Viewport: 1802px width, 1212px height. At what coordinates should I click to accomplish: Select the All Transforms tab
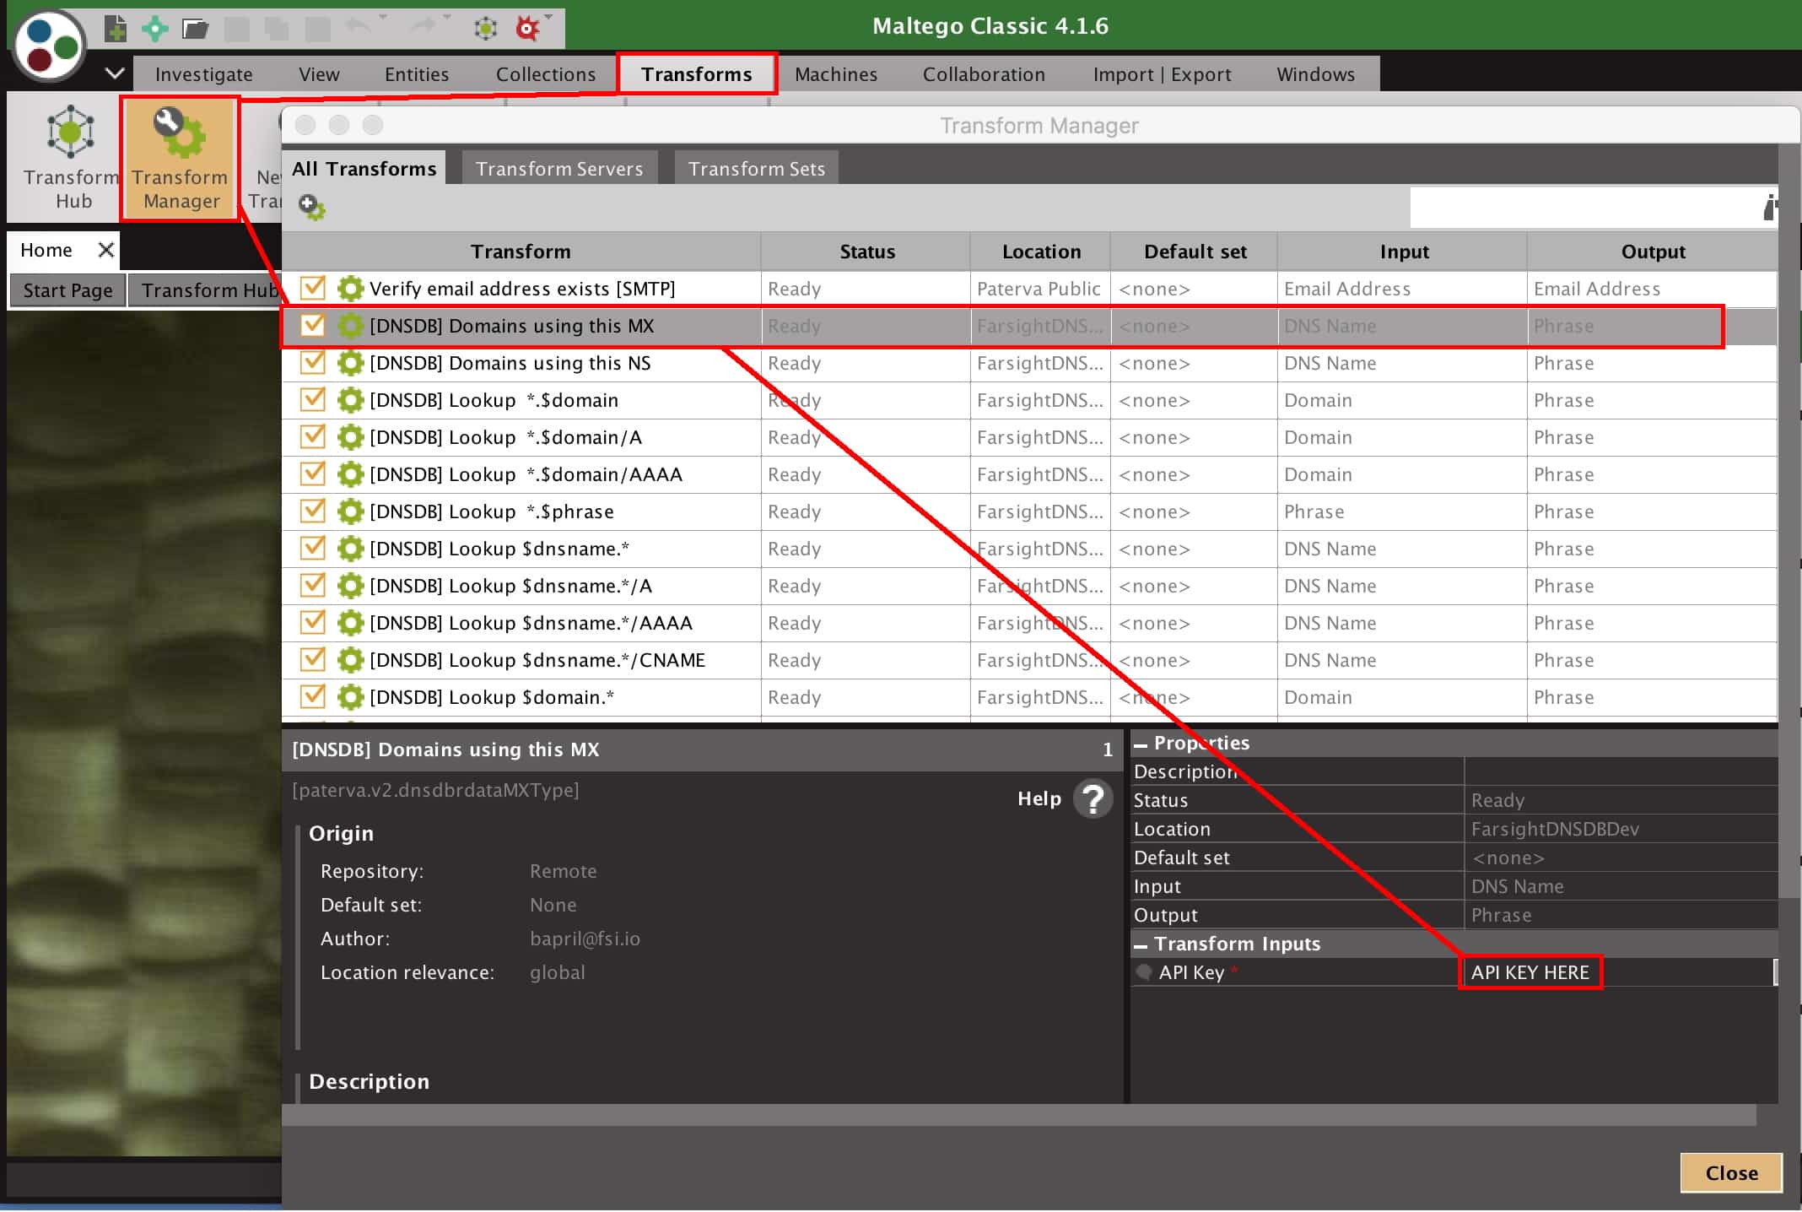pyautogui.click(x=364, y=168)
